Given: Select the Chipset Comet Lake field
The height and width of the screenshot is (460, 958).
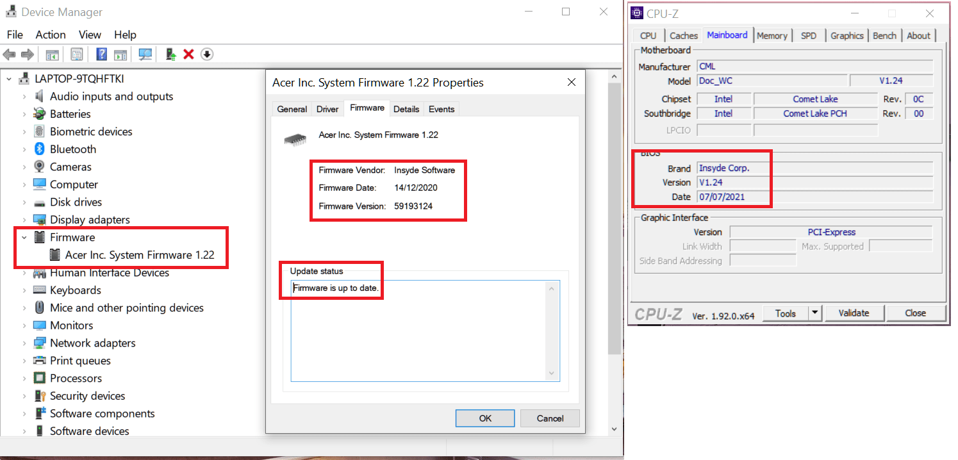Looking at the screenshot, I should [816, 99].
